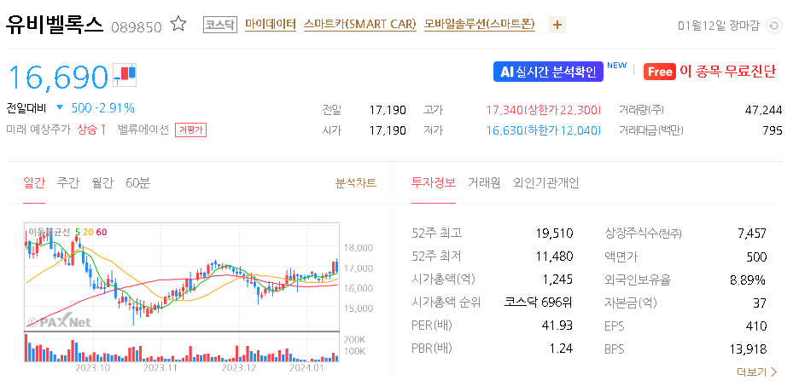799x392 pixels.
Task: Click the stock name 유비벨록스
Action: 55,25
